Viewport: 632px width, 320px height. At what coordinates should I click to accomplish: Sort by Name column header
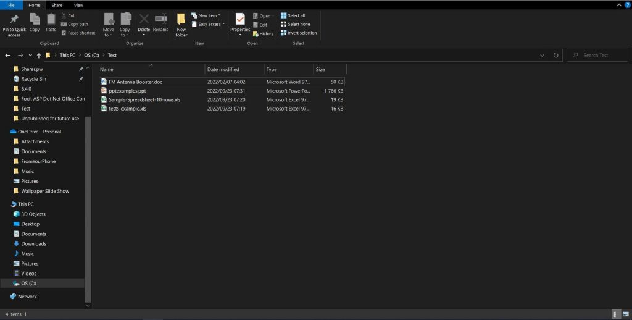click(152, 69)
